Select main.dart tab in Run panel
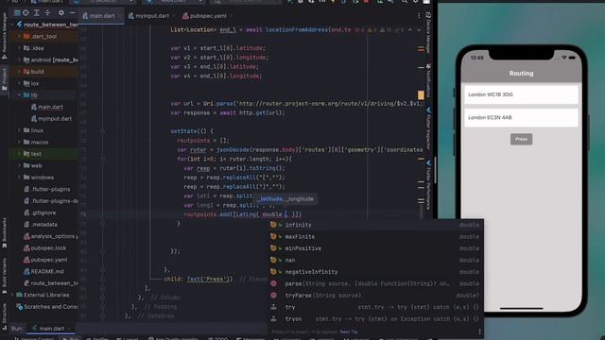Viewport: 605px width, 340px height. [51, 329]
